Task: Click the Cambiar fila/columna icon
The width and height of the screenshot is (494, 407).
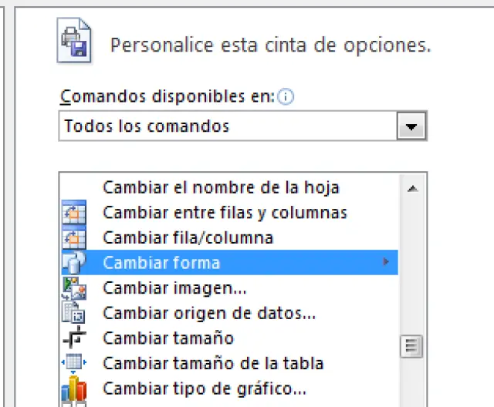Action: pyautogui.click(x=74, y=237)
